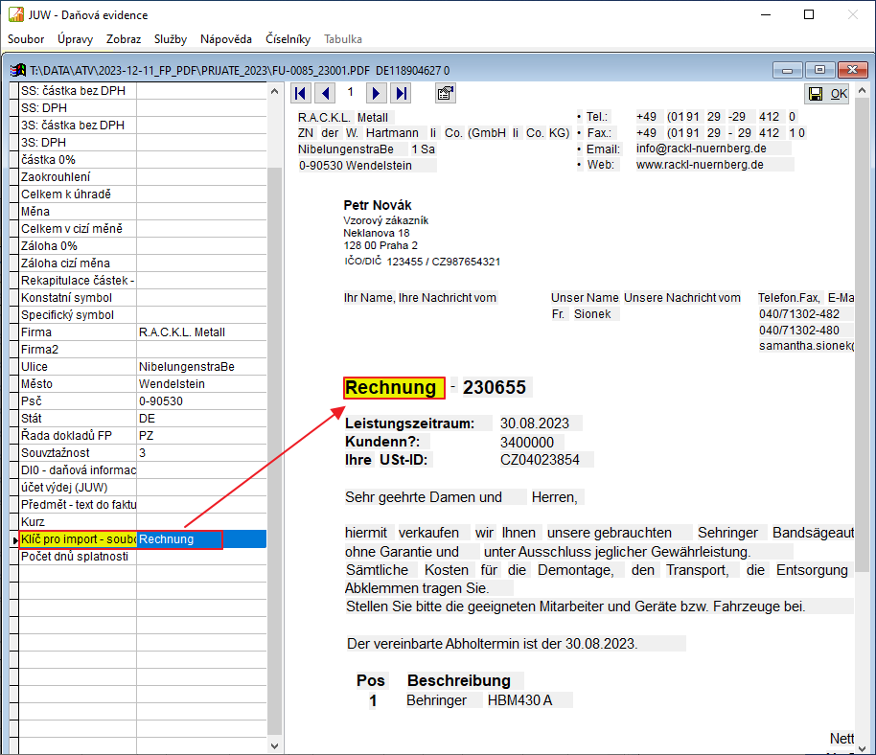Go to first page of PDF
Screen dimensions: 876x755
[301, 93]
